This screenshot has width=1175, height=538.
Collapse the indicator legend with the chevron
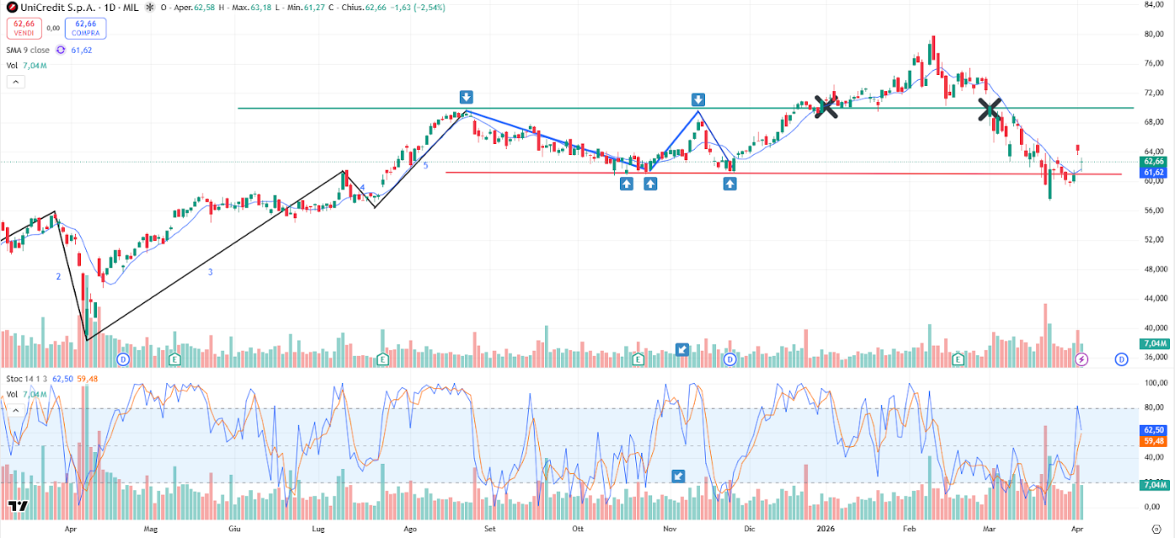point(15,82)
